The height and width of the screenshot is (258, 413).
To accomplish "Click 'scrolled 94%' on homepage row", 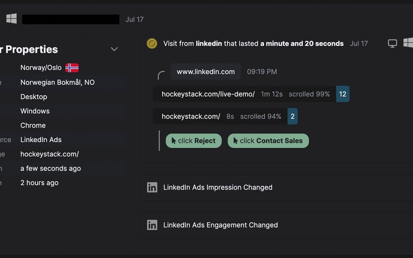I will tap(261, 117).
